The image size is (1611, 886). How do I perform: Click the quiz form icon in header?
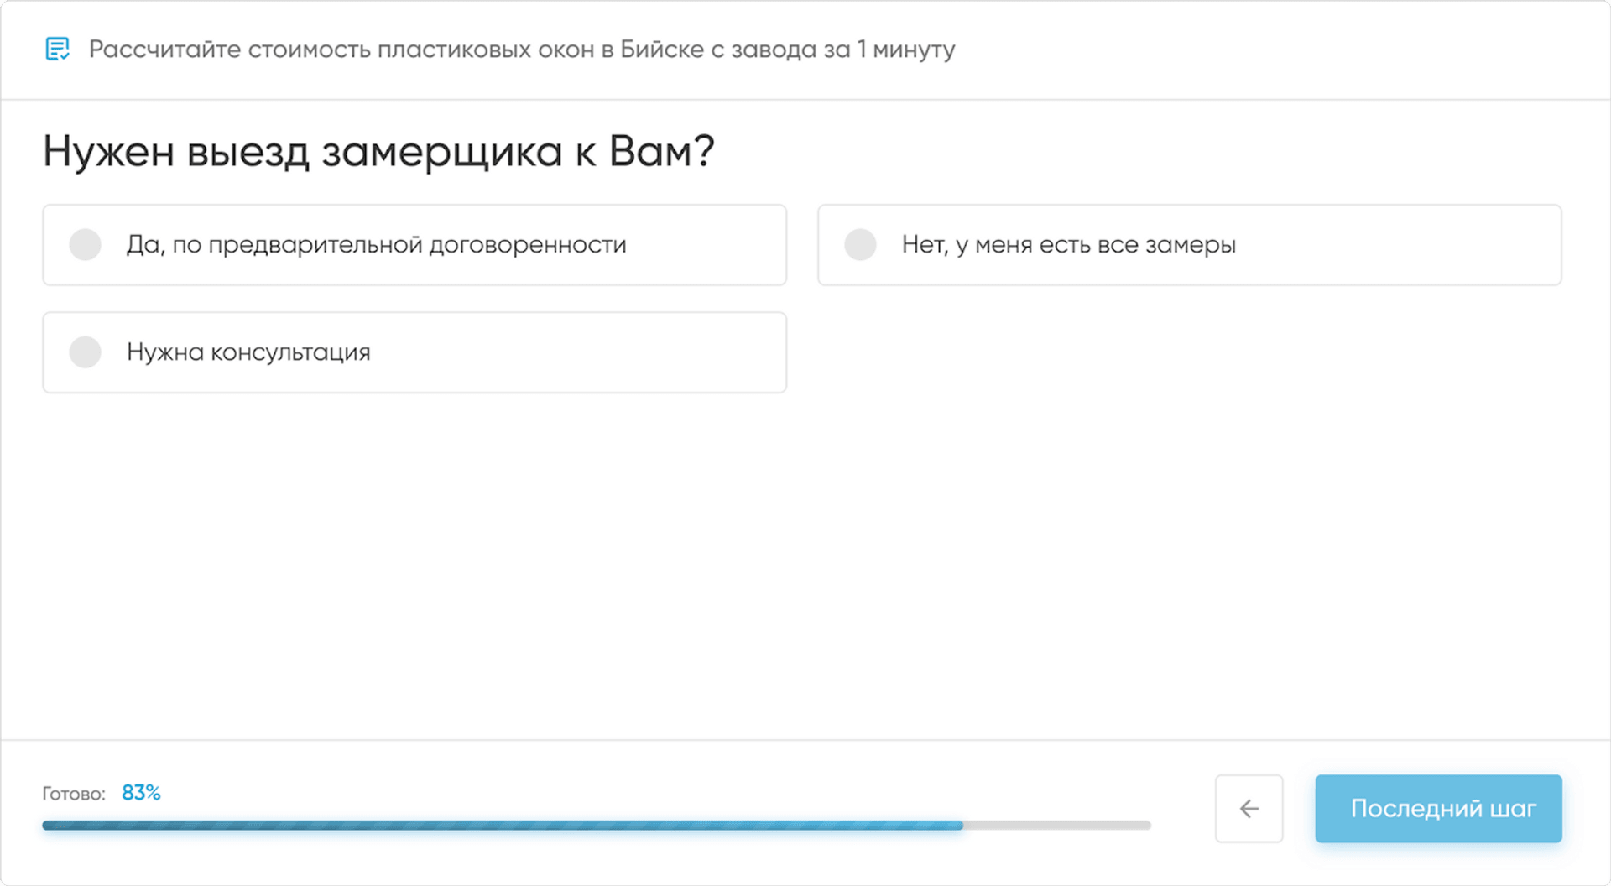(x=57, y=50)
